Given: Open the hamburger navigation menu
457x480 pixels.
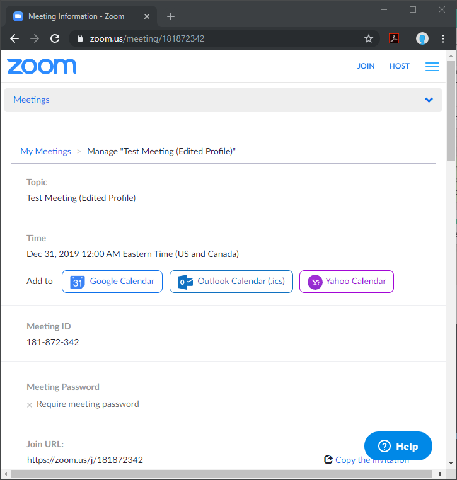Looking at the screenshot, I should click(432, 66).
